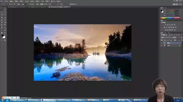Open the selection Style dropdown
The width and height of the screenshot is (183, 102).
click(44, 4)
